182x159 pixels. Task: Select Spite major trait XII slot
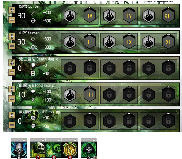168,16
